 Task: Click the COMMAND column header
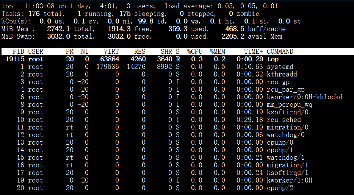click(x=280, y=51)
